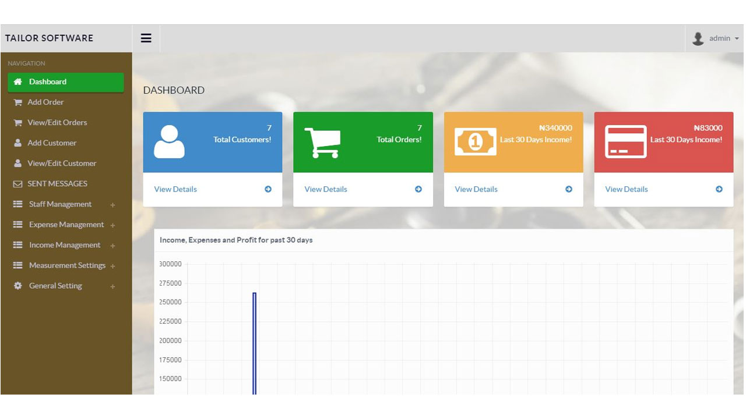The image size is (746, 419).
Task: Click the credit card icon on red card
Action: (x=625, y=141)
